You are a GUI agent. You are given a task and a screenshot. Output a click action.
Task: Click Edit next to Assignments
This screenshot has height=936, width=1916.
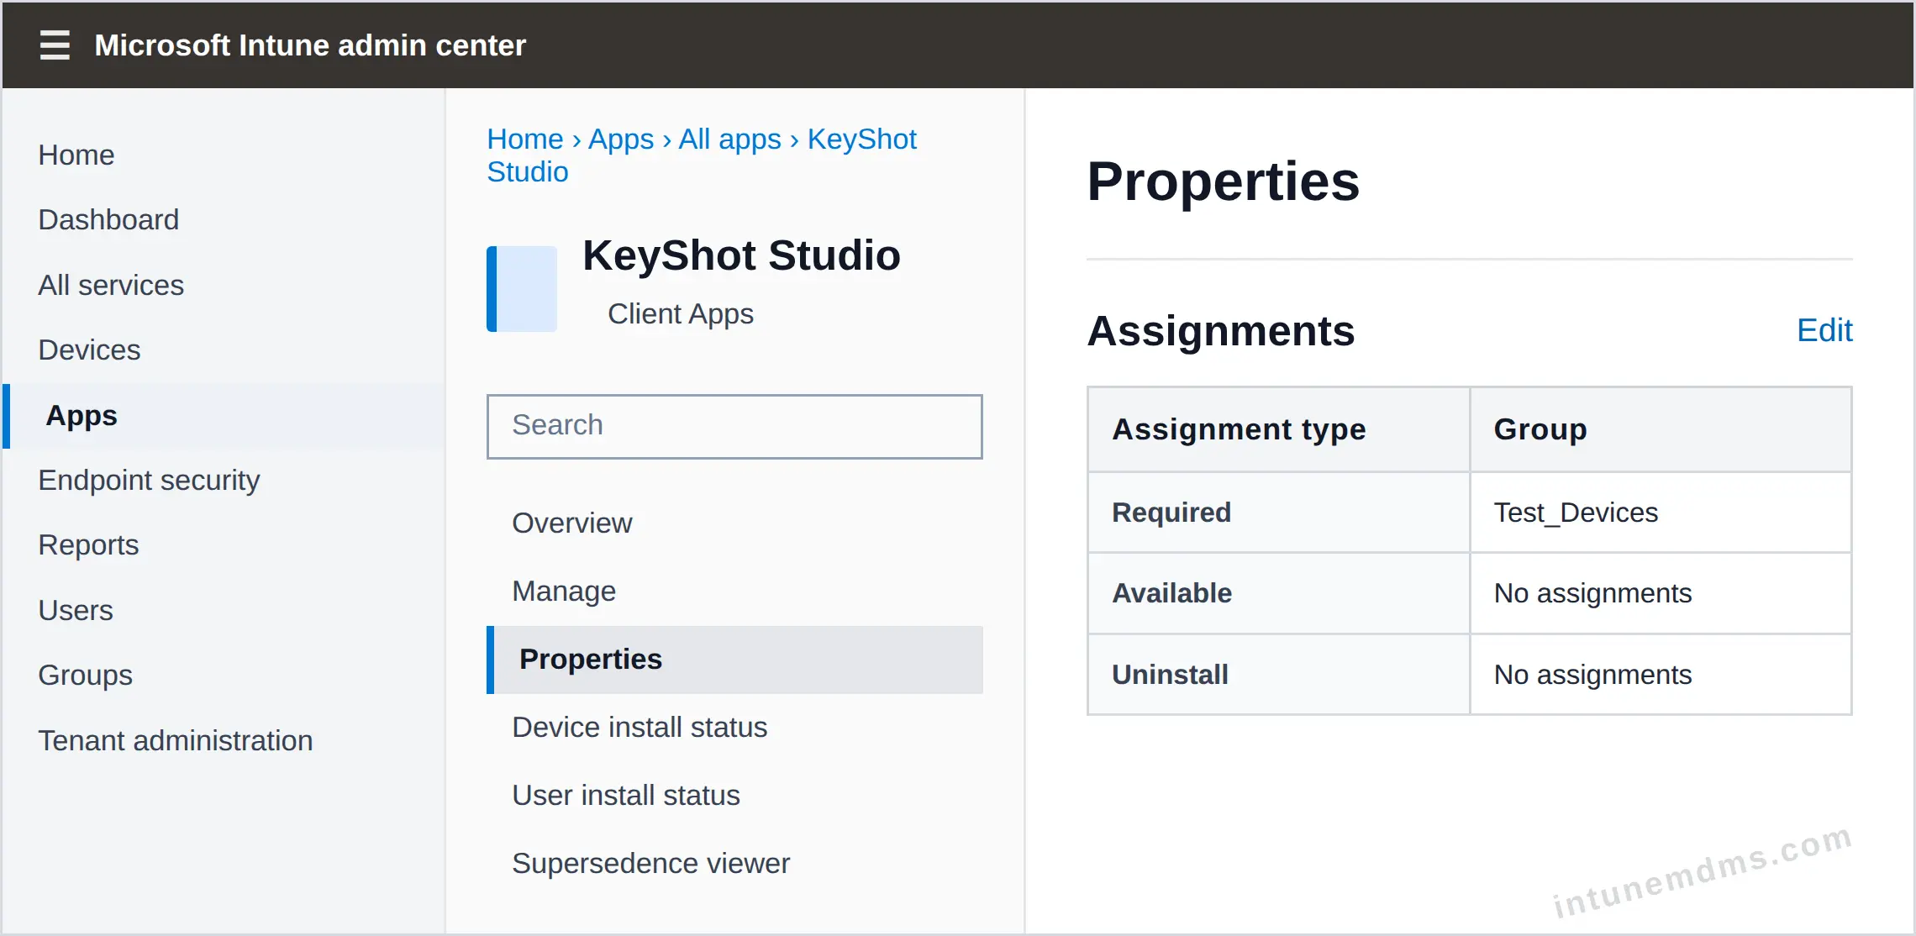point(1824,330)
